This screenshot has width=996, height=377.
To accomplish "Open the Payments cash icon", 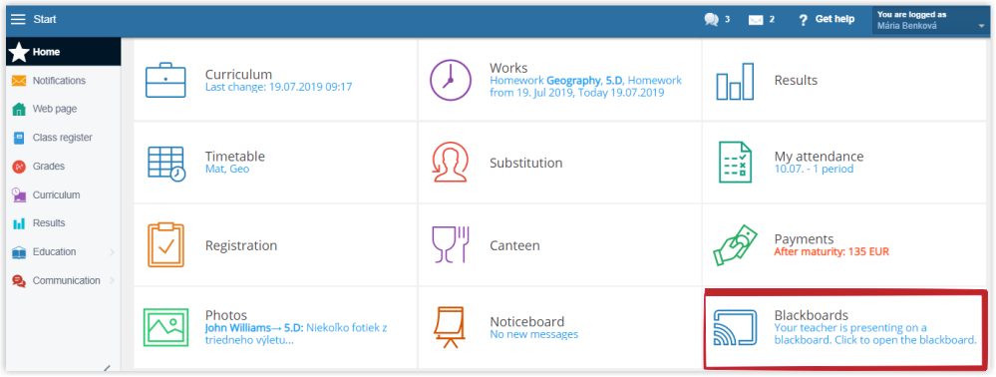I will pyautogui.click(x=735, y=244).
